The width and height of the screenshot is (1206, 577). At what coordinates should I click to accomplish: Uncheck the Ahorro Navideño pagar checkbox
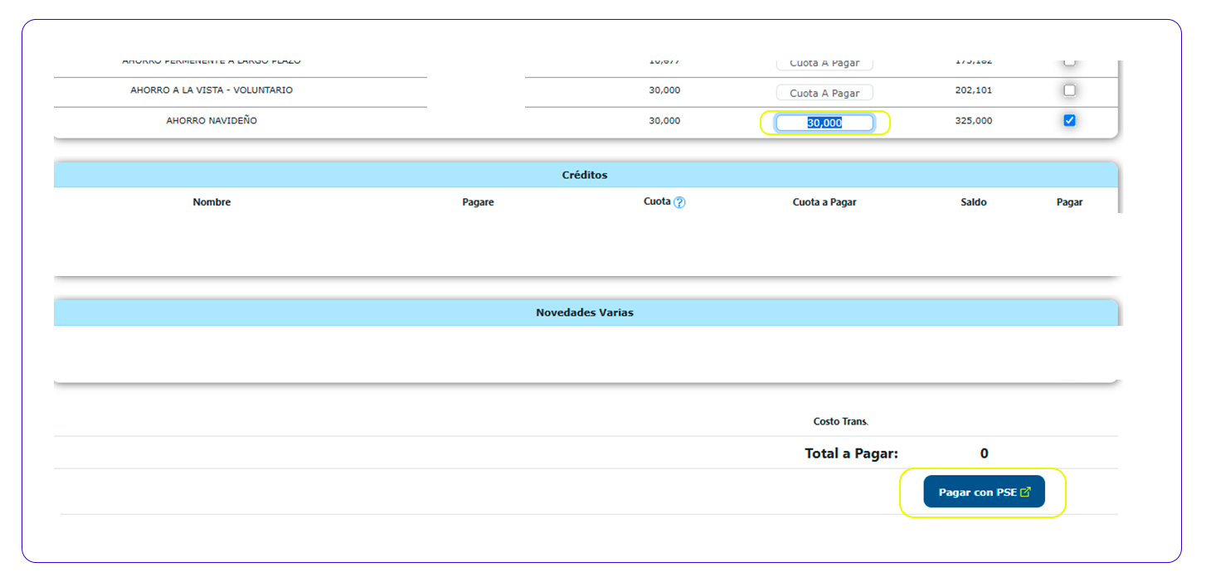click(x=1069, y=120)
